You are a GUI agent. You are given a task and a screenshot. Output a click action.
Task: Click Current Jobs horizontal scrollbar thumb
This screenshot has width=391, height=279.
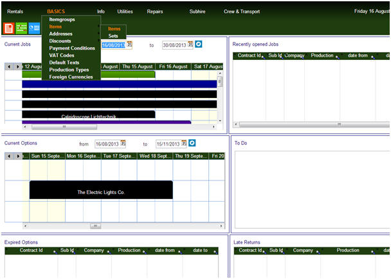(64, 127)
